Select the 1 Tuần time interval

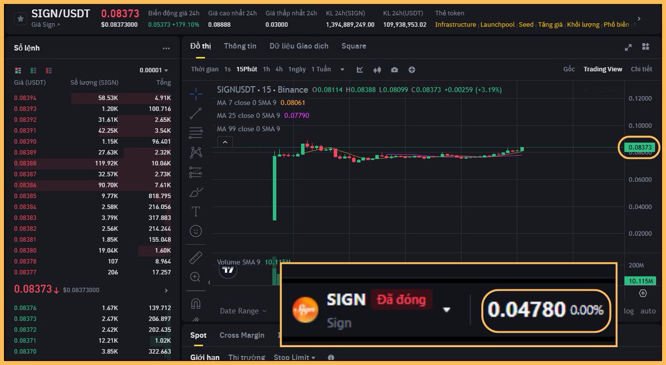(321, 69)
